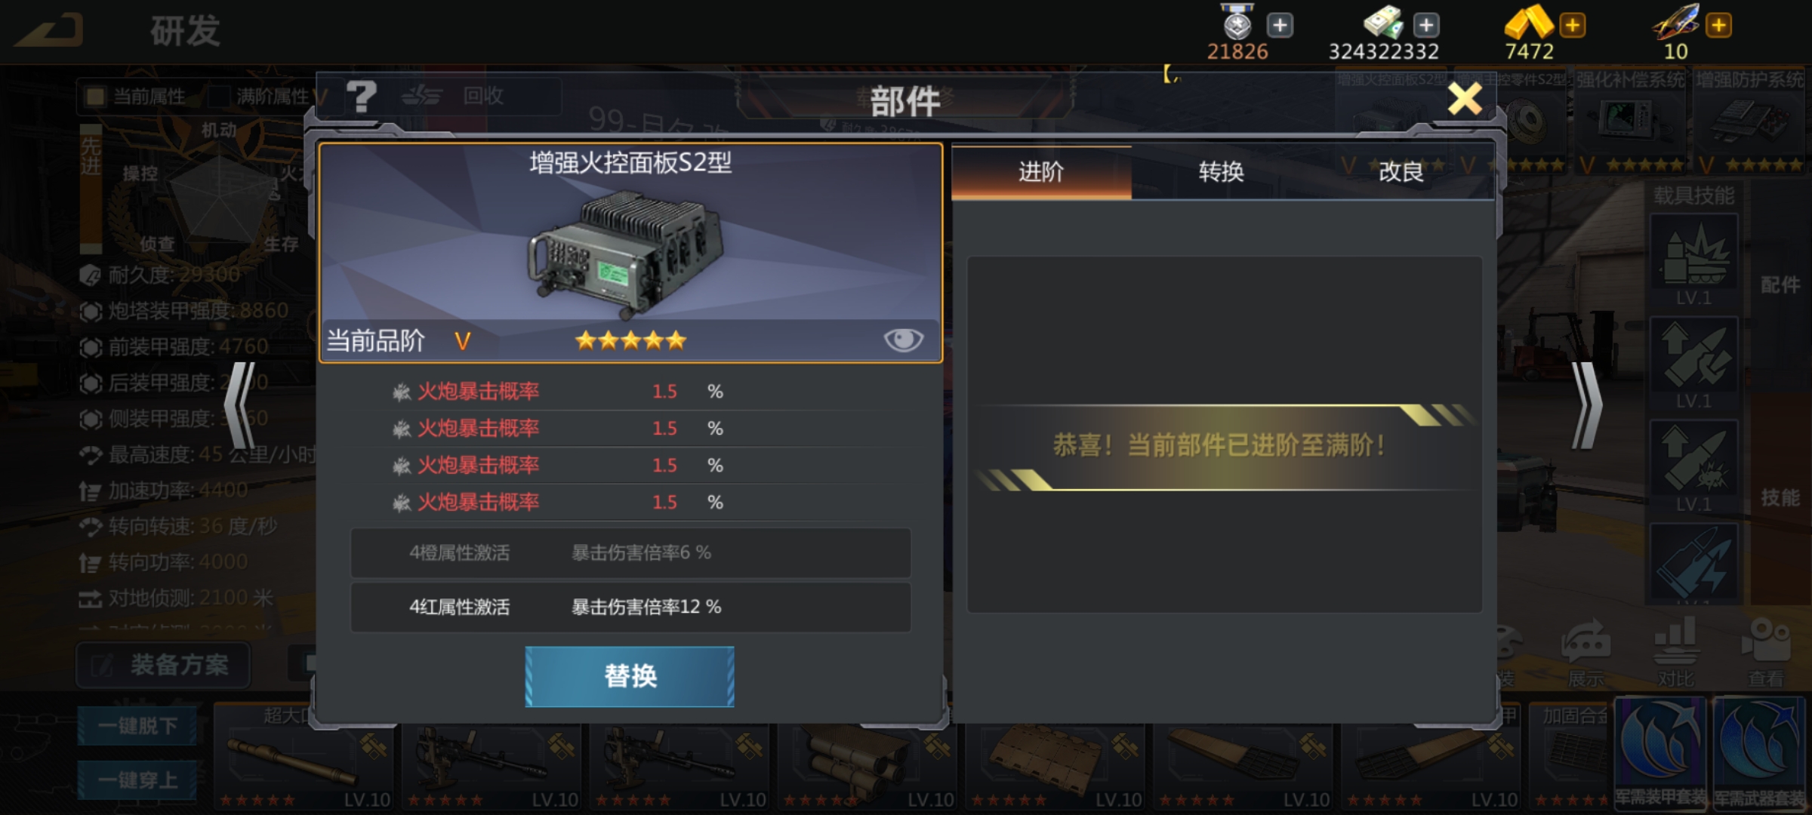
Task: Check the 当前属性 checkbox
Action: (95, 97)
